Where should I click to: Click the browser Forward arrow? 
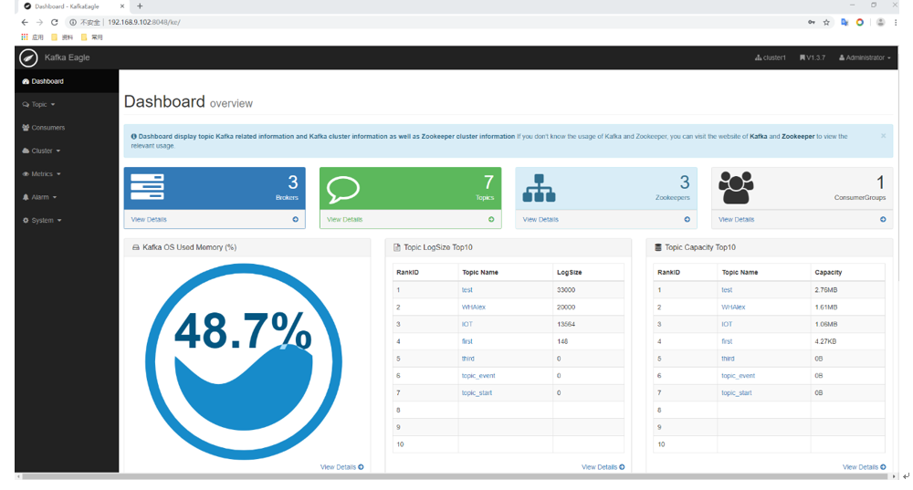tap(39, 22)
